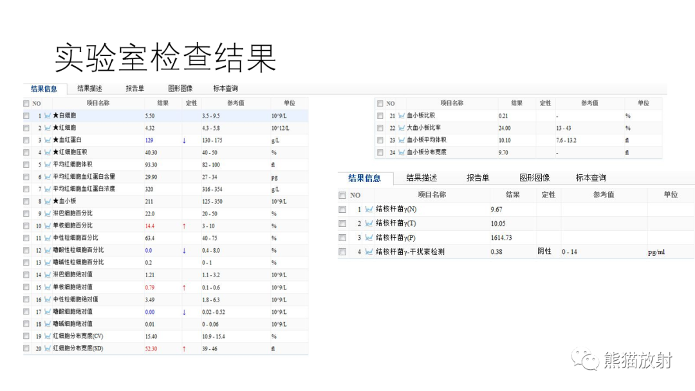Click trend icon next to 血小板平均体积

click(402, 140)
